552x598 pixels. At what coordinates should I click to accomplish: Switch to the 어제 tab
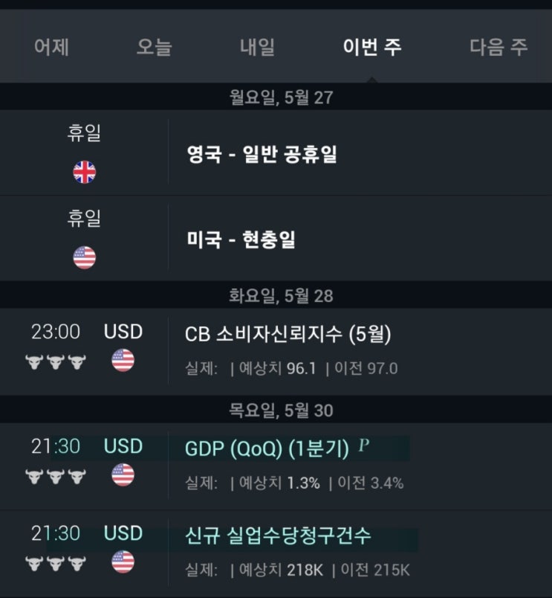(x=51, y=47)
